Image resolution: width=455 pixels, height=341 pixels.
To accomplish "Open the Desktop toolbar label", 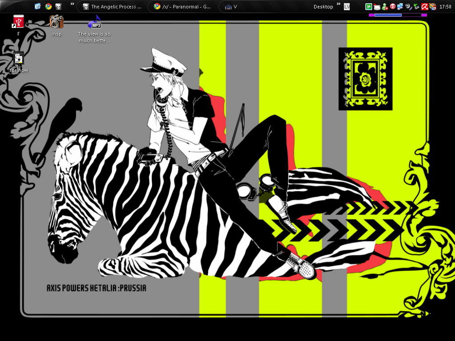I will point(323,7).
